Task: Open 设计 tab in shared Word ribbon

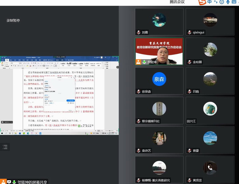Action: tap(15, 60)
